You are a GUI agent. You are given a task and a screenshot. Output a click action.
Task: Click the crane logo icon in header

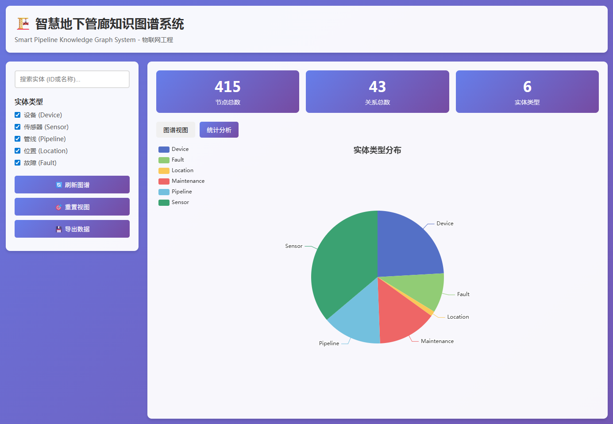23,23
